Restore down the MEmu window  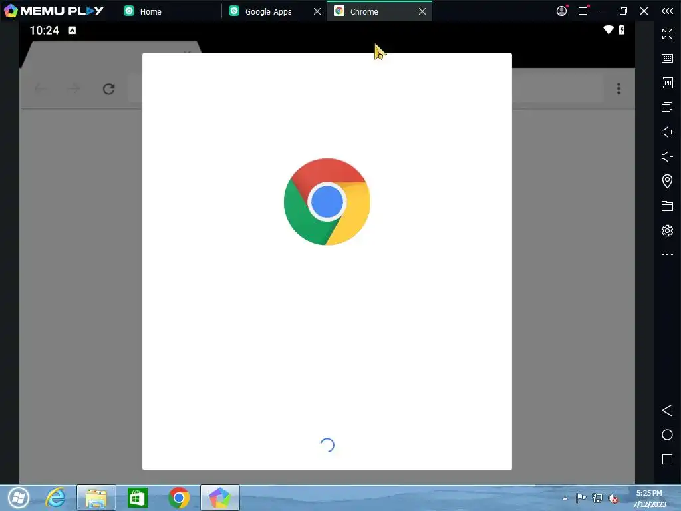(623, 11)
